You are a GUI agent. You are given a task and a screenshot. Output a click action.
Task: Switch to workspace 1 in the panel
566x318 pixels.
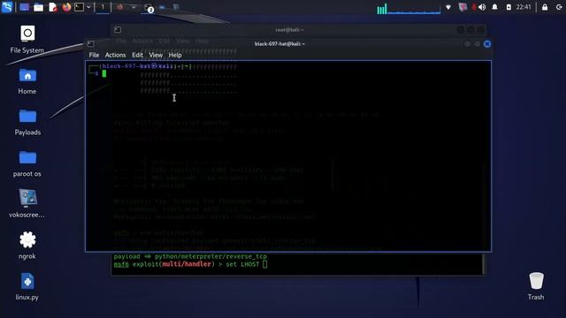[103, 7]
